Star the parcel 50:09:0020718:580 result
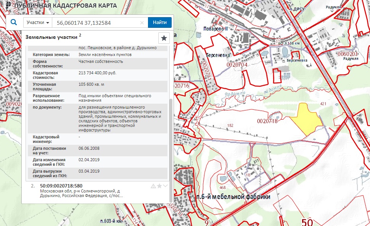The width and height of the screenshot is (370, 226). [159, 186]
